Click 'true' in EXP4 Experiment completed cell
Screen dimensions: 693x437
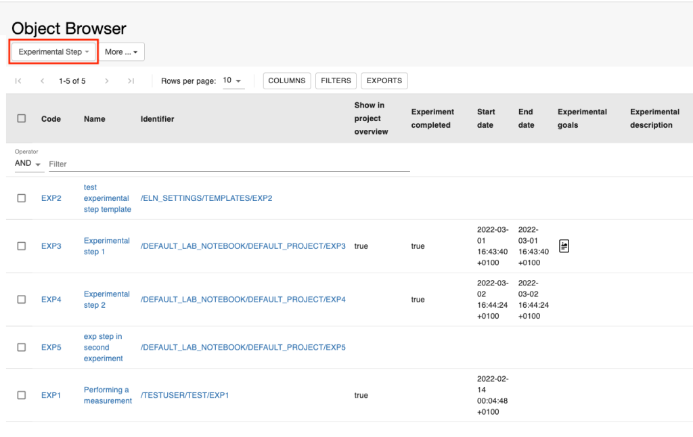pyautogui.click(x=418, y=300)
